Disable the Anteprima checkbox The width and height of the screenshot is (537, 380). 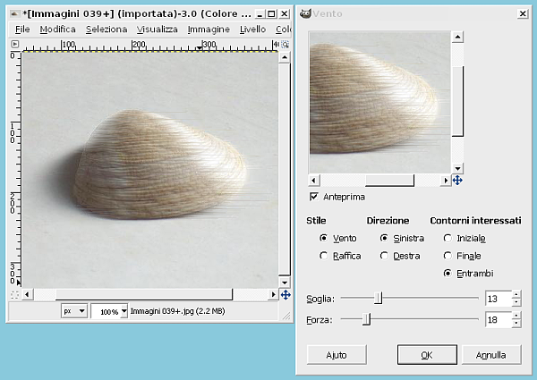click(314, 196)
